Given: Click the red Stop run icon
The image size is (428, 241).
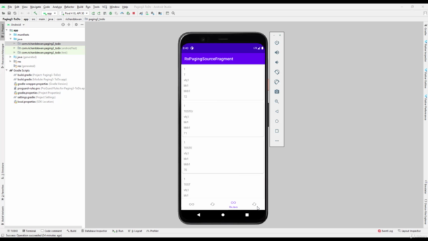Looking at the screenshot, I should point(134,13).
